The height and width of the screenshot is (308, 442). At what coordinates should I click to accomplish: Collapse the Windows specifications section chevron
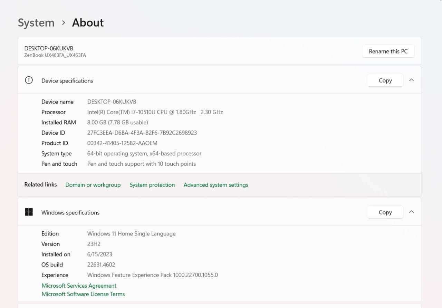(x=411, y=212)
